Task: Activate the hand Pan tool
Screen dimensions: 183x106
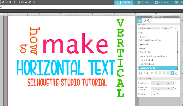Action: tap(30, 2)
